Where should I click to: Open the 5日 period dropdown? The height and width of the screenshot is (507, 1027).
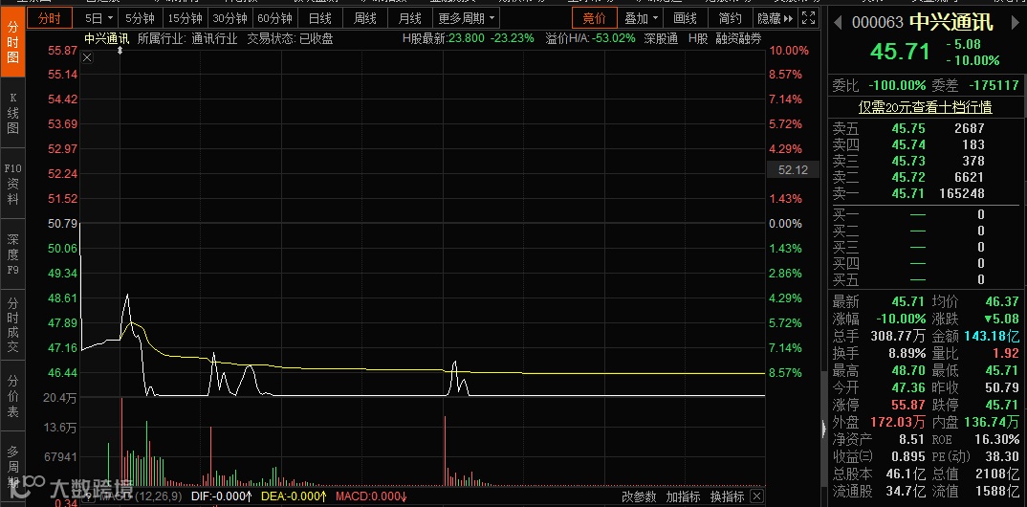[x=99, y=18]
